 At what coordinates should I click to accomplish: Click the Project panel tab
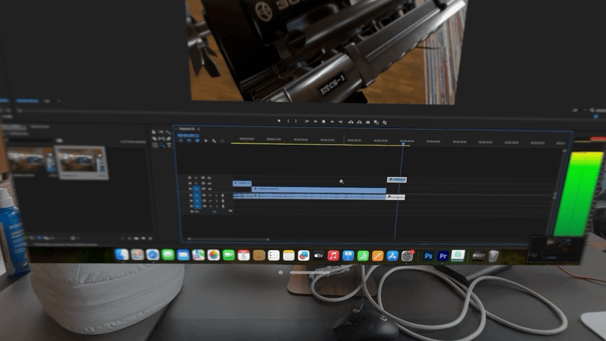pyautogui.click(x=17, y=127)
